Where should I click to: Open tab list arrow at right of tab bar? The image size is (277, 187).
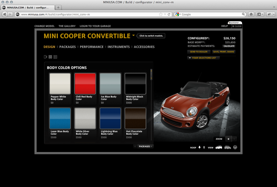click(274, 7)
